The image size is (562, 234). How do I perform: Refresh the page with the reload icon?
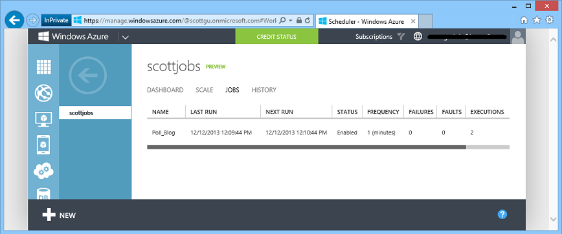[x=307, y=21]
